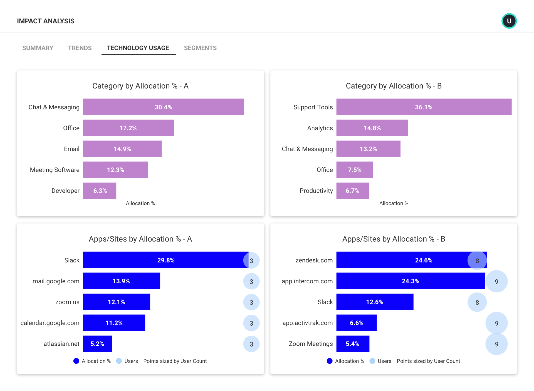This screenshot has width=534, height=391.
Task: Click the Impact Analysis page title
Action: click(x=46, y=21)
